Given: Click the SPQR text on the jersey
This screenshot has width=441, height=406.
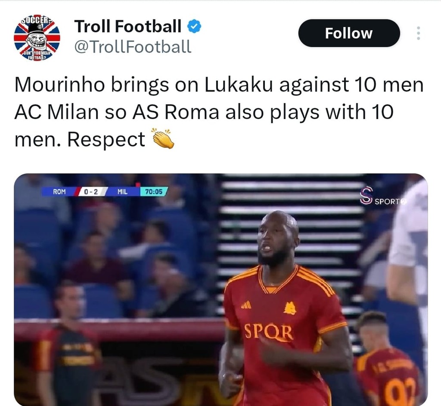Looking at the screenshot, I should pyautogui.click(x=268, y=332).
